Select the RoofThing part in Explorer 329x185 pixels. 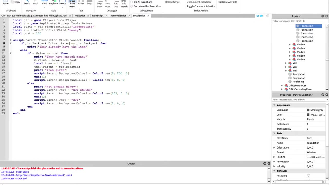[x=298, y=82]
